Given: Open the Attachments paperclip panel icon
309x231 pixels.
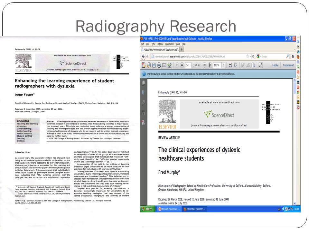Looking at the screenshot, I should [x=143, y=103].
